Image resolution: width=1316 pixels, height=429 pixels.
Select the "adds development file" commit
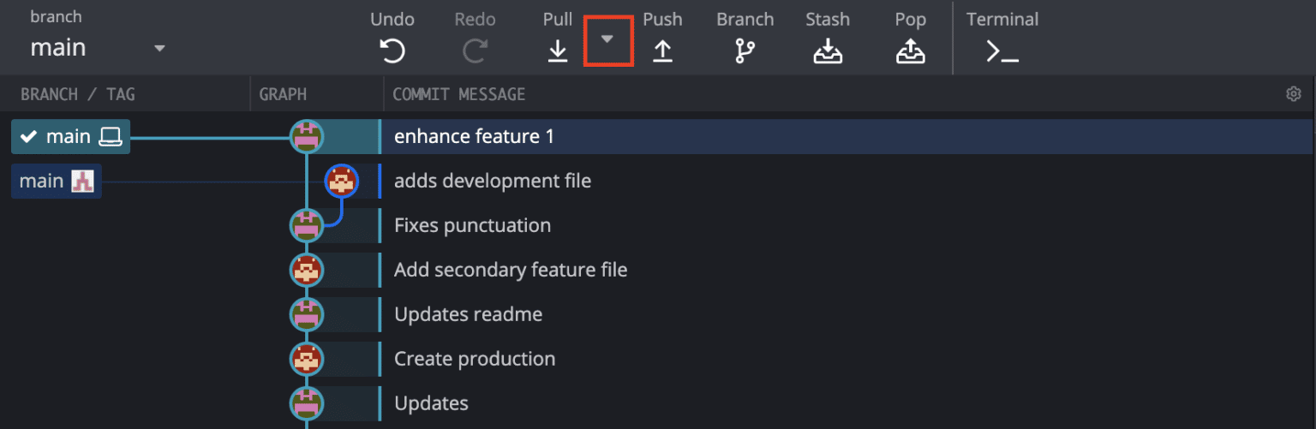[493, 181]
